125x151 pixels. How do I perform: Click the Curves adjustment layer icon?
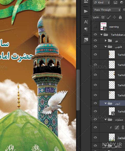click(117, 127)
